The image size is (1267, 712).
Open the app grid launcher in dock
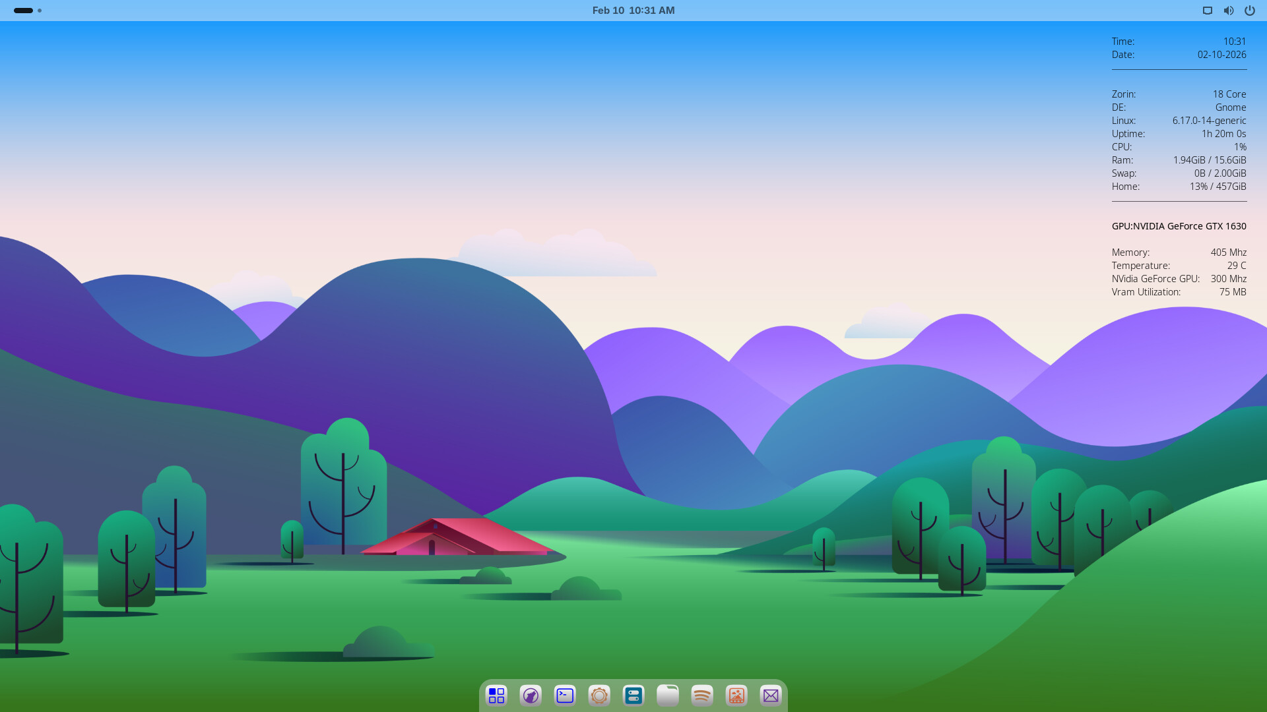pyautogui.click(x=496, y=696)
